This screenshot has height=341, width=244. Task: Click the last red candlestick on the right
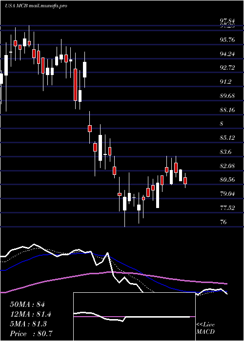(185, 181)
